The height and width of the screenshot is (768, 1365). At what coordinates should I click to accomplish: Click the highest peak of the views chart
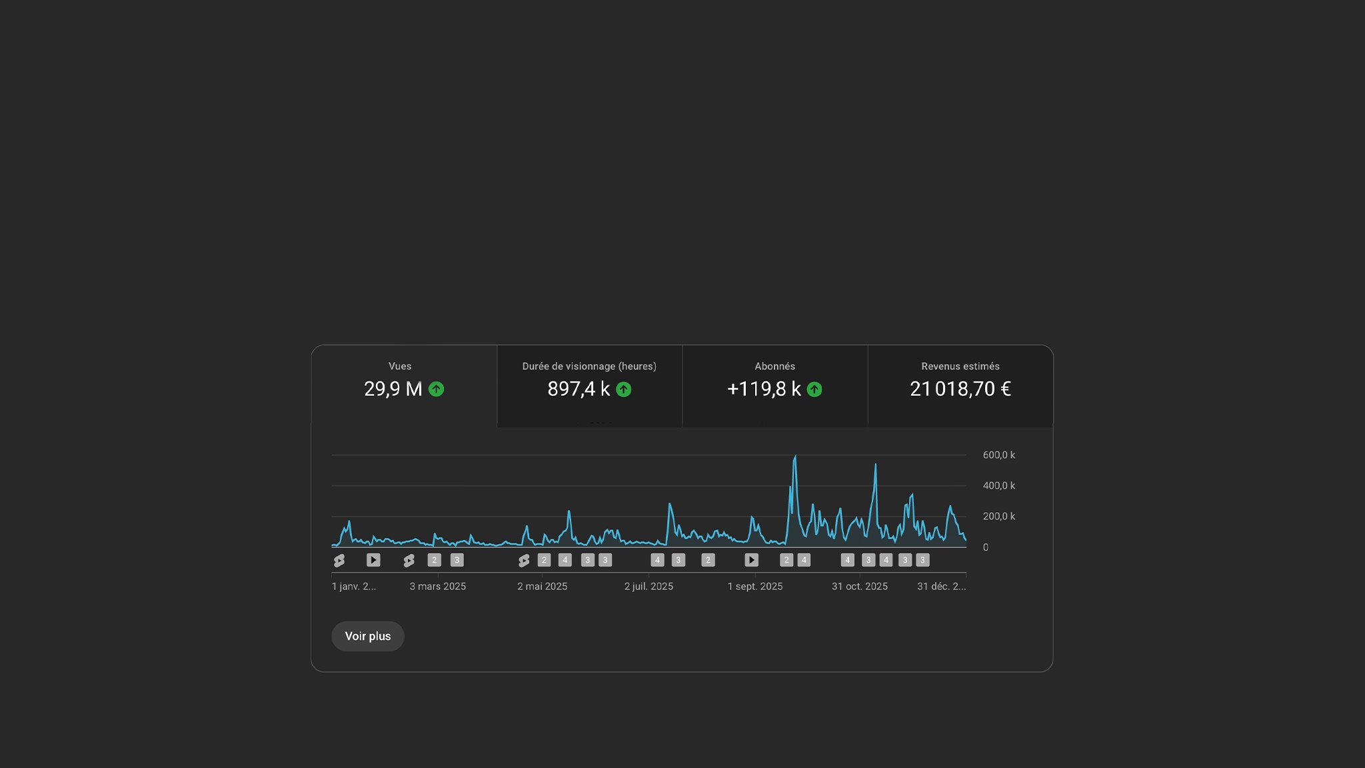tap(795, 457)
